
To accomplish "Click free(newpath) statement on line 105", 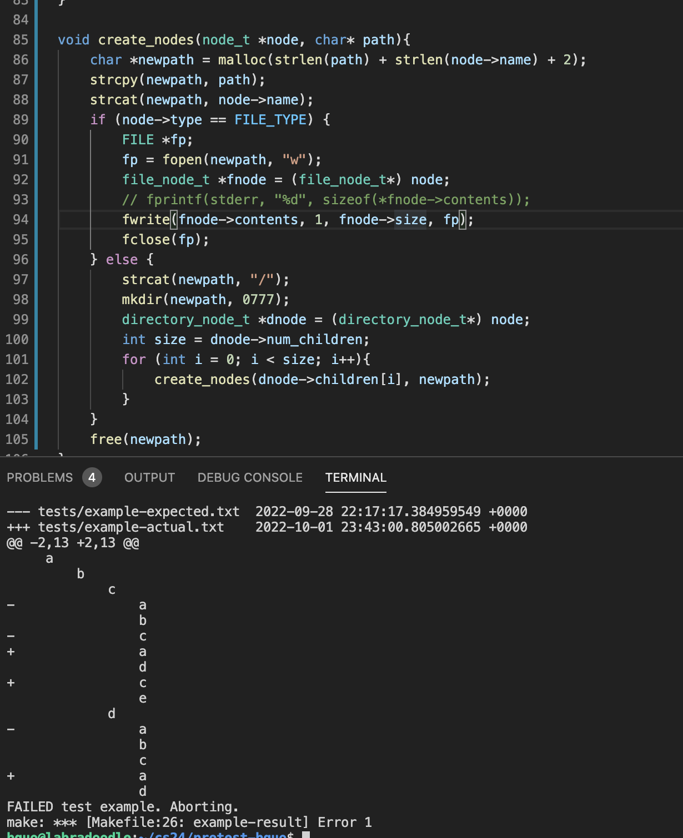I will tap(145, 440).
